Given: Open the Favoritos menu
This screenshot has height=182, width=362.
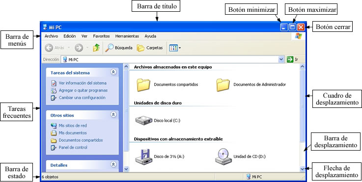Looking at the screenshot, I should click(101, 36).
